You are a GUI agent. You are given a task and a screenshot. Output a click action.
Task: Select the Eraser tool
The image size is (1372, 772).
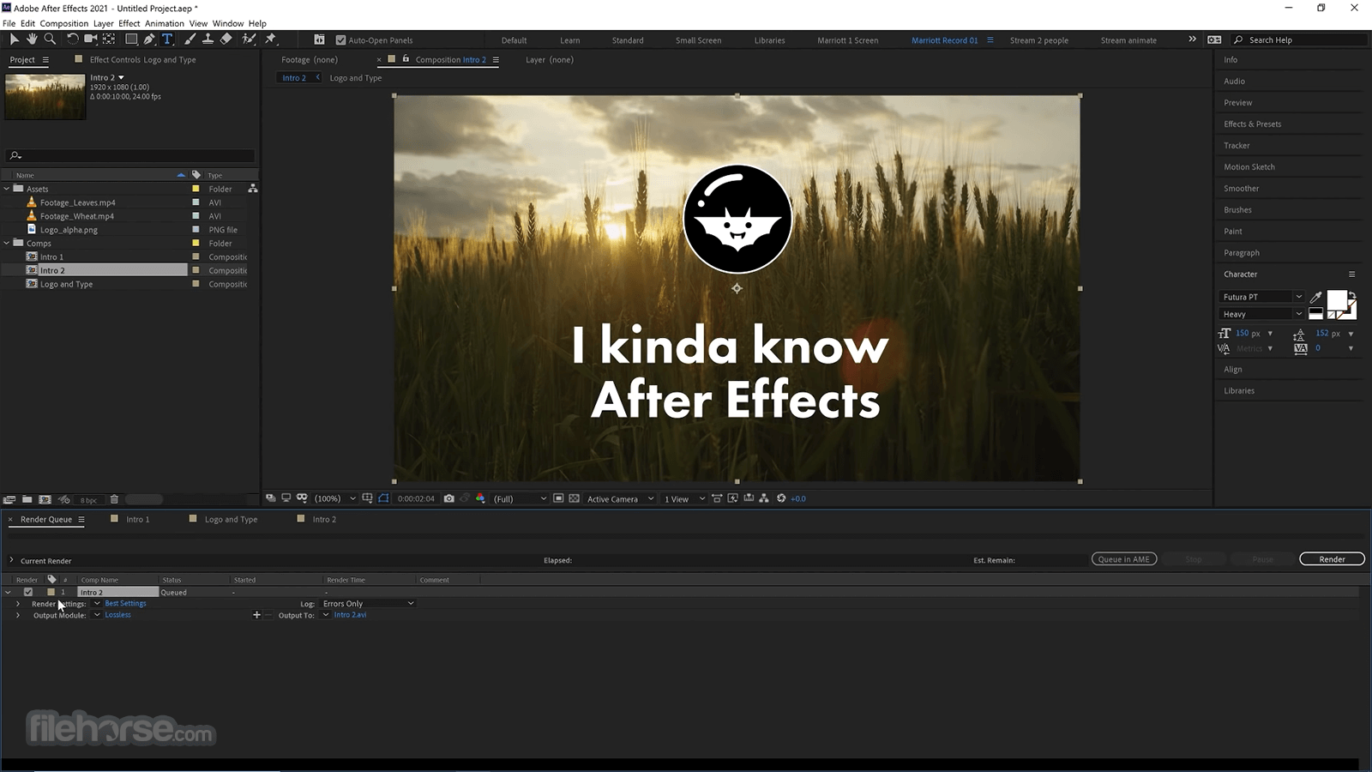tap(226, 39)
